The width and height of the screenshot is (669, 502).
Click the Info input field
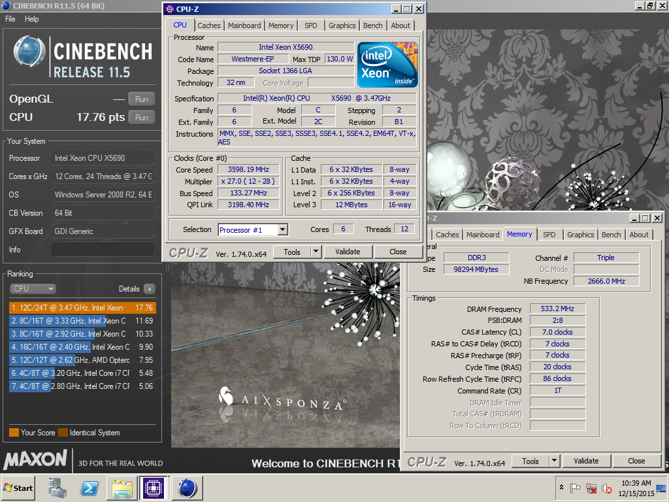coord(103,250)
